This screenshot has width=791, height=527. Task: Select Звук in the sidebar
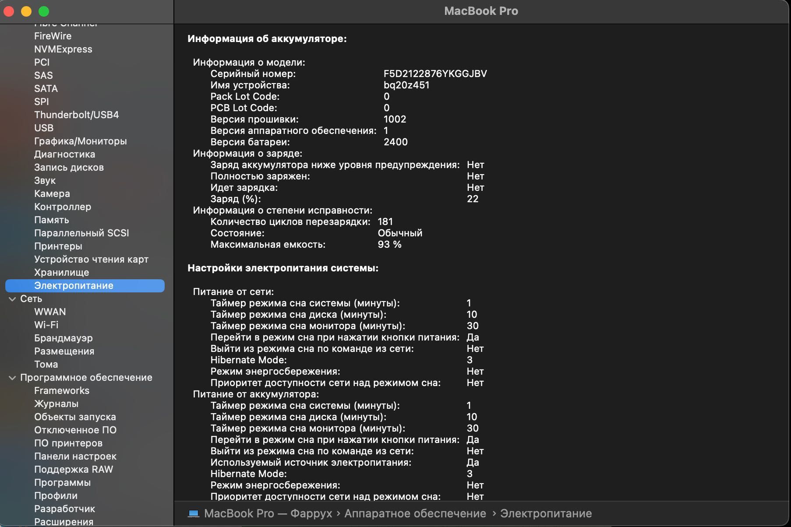(45, 180)
